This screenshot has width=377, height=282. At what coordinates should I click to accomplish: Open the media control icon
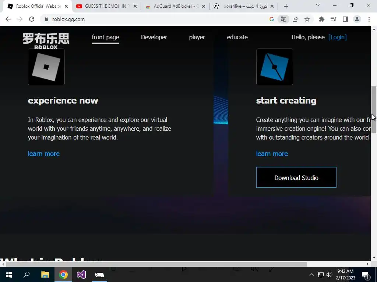(333, 19)
